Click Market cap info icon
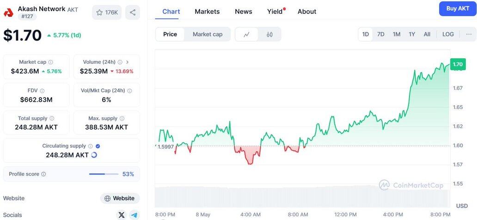The height and width of the screenshot is (220, 477). pos(51,62)
